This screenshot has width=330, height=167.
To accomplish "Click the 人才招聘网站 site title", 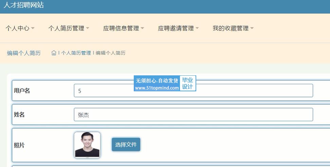I will [23, 5].
